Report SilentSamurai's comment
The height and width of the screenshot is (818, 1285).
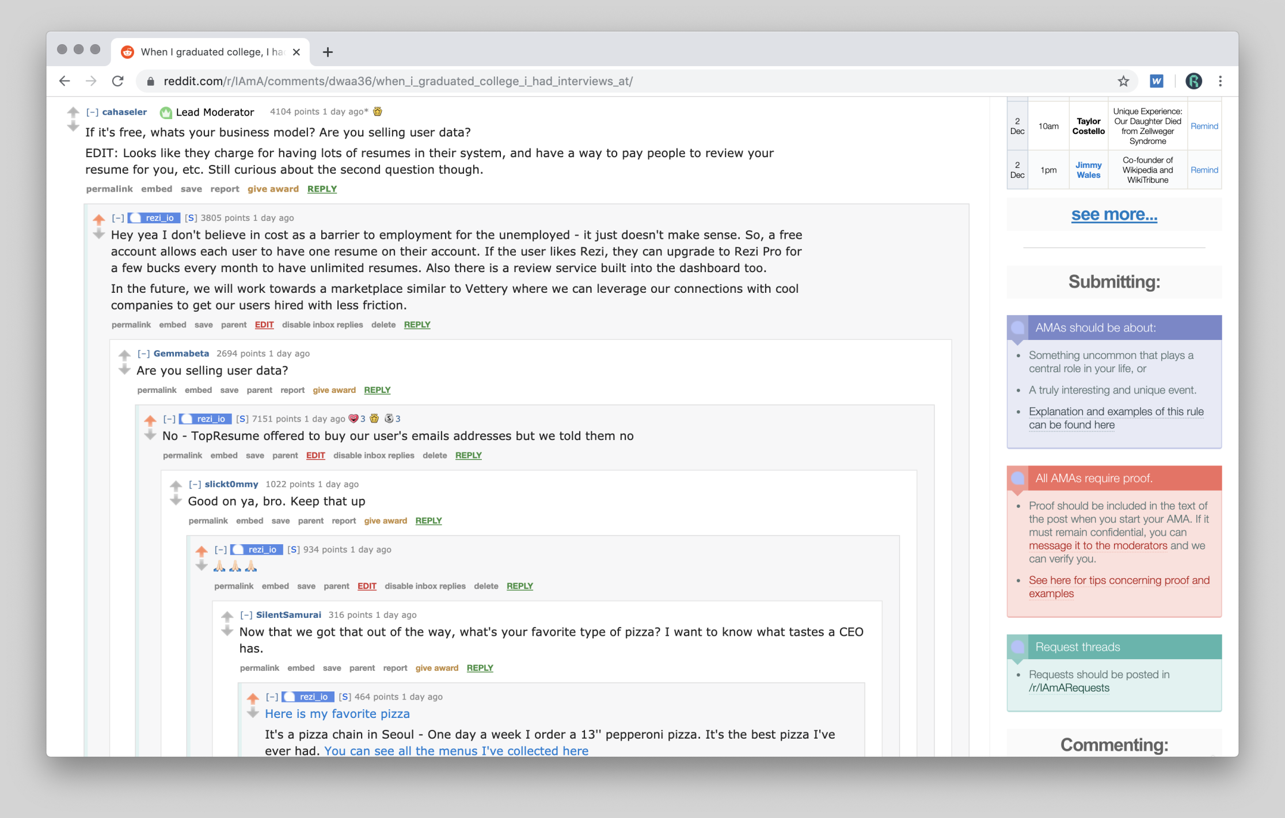point(395,667)
